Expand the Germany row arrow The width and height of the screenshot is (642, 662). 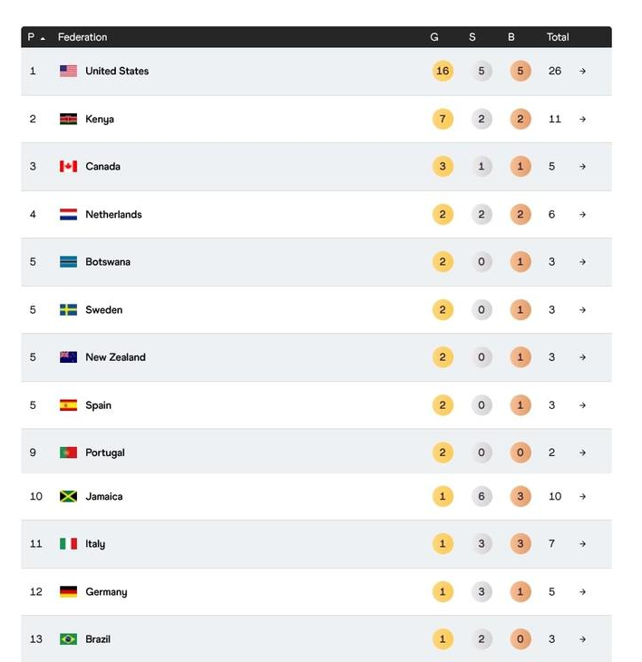pyautogui.click(x=582, y=592)
